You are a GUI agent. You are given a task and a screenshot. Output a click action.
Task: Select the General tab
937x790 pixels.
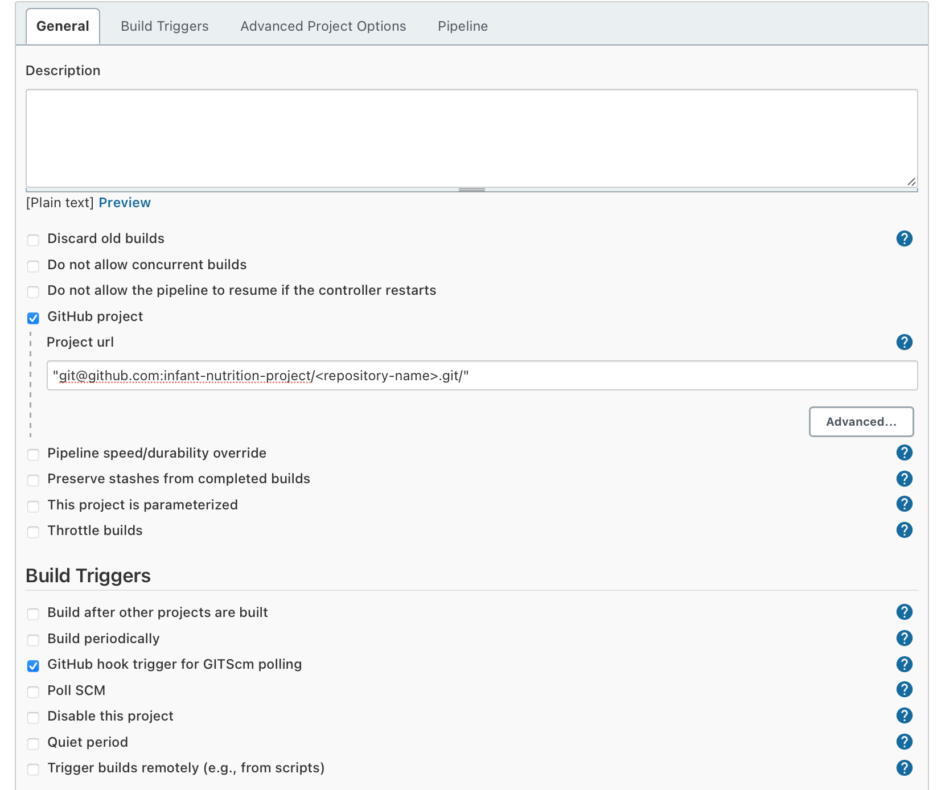point(63,26)
